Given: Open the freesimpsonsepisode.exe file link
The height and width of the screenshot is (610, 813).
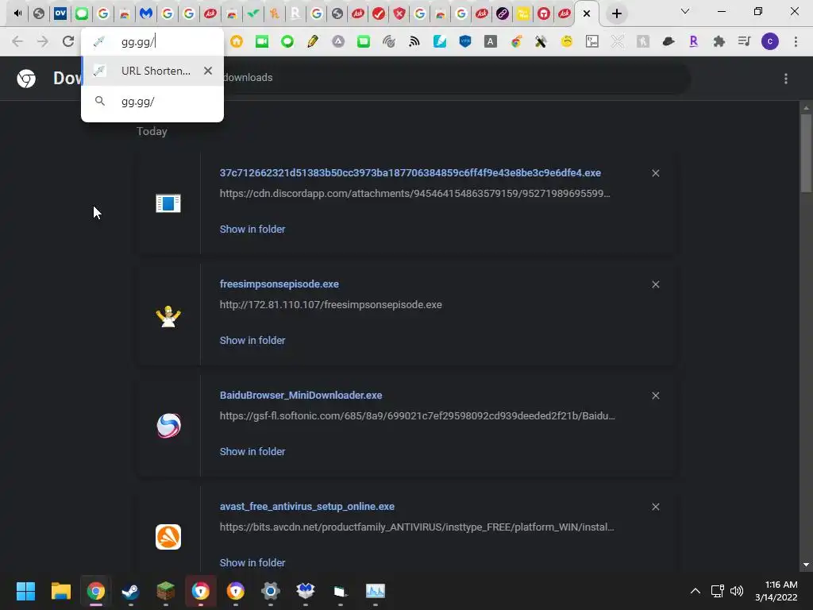Looking at the screenshot, I should 279,284.
